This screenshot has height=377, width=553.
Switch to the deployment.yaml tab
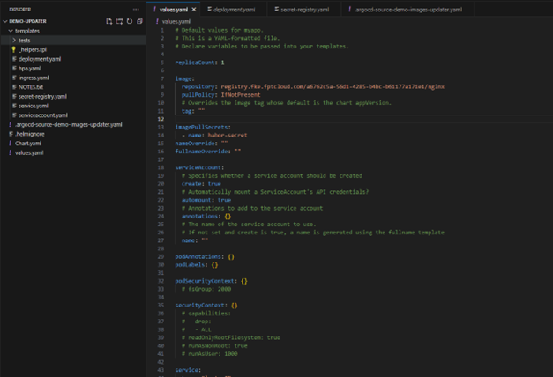tap(233, 10)
